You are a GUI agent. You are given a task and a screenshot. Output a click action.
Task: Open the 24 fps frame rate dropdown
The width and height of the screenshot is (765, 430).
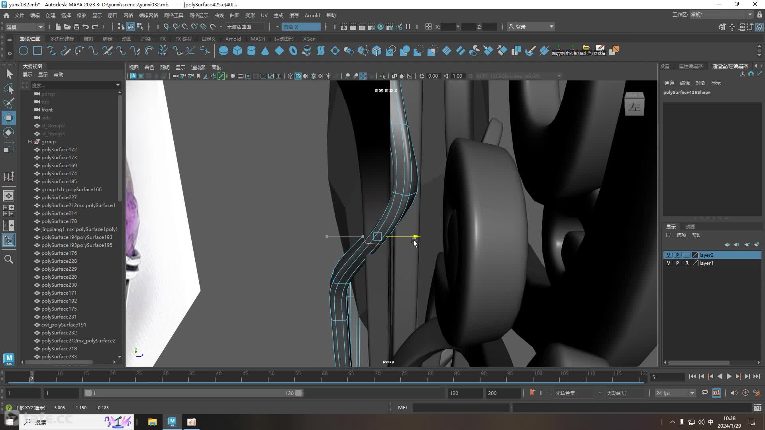pos(675,393)
